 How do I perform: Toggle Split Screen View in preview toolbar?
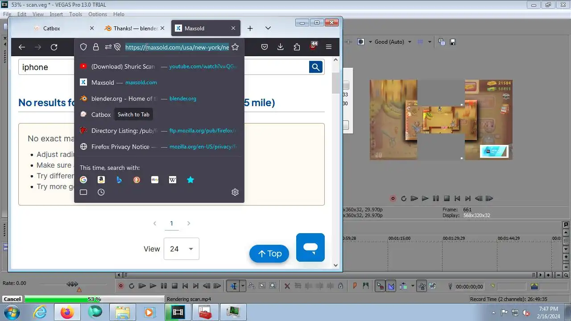(x=361, y=42)
